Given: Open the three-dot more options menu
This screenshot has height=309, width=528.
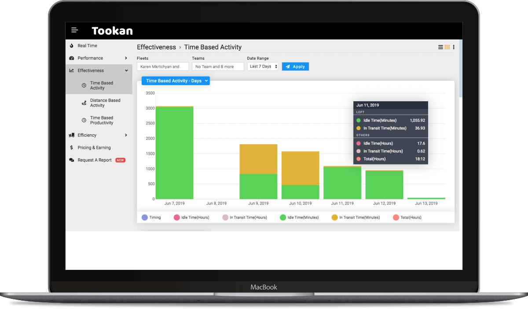Looking at the screenshot, I should point(454,47).
